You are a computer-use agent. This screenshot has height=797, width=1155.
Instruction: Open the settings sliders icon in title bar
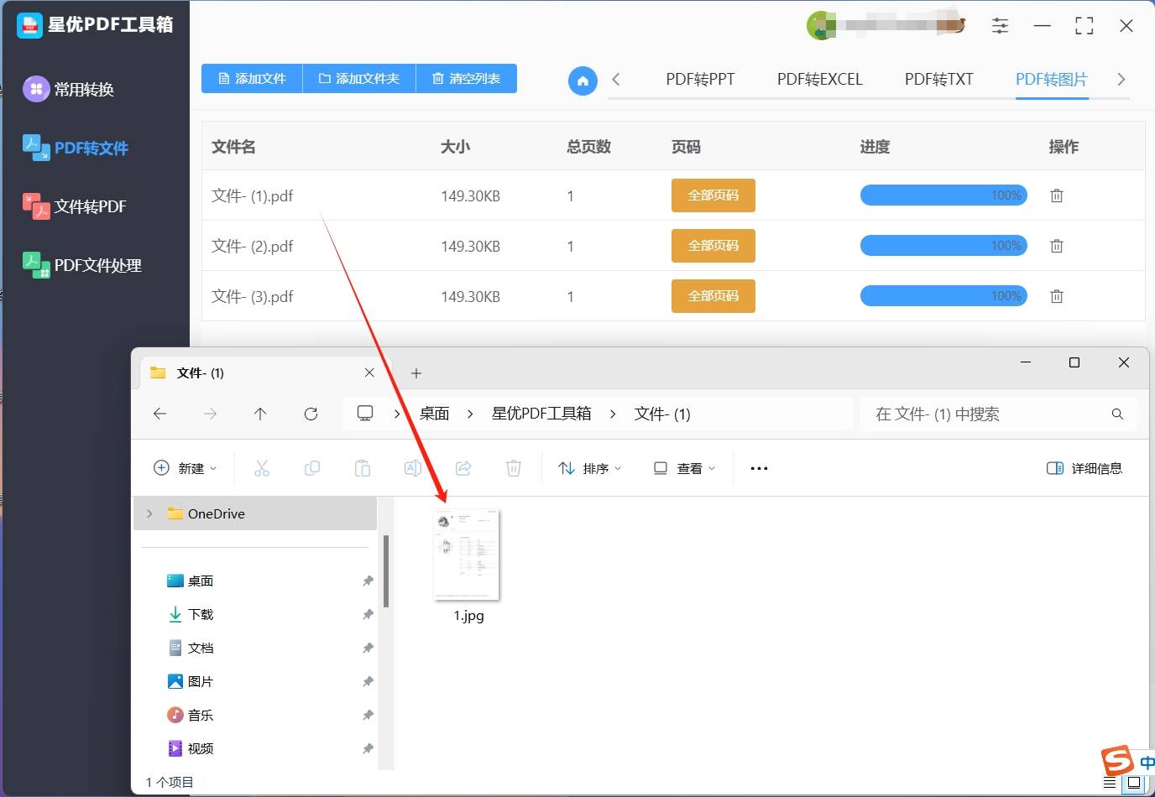pos(1000,26)
